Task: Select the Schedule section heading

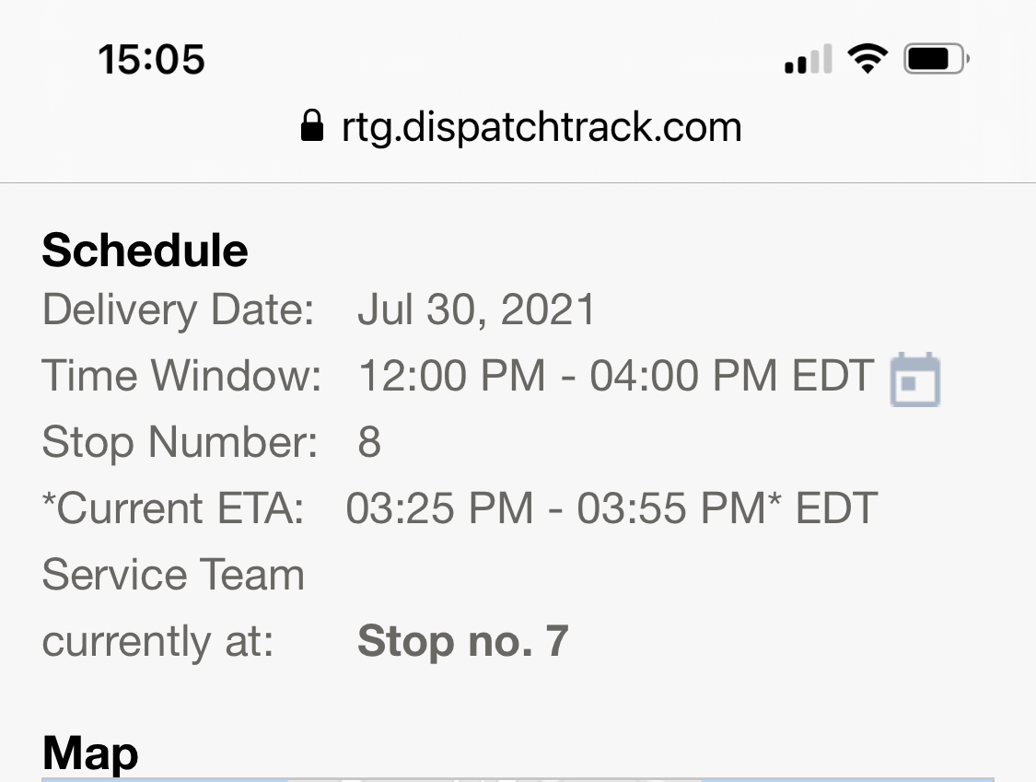Action: point(144,250)
